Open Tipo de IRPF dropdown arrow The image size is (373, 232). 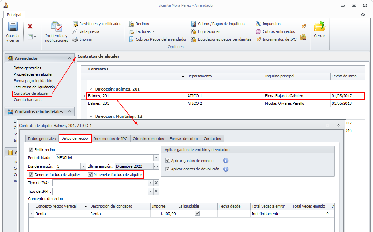150,191
